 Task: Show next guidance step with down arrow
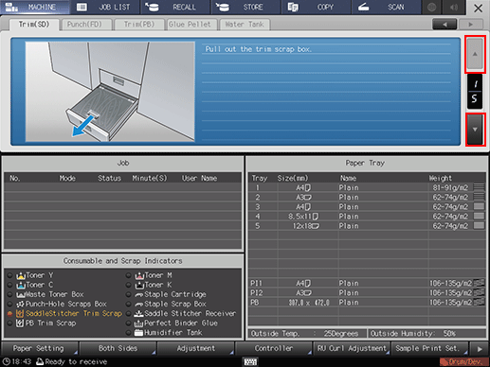[x=475, y=130]
